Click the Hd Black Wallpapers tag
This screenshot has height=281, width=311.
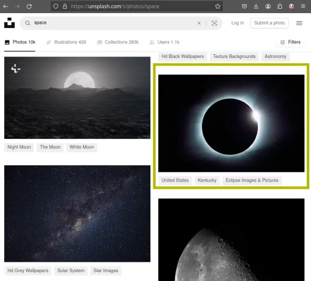click(182, 56)
